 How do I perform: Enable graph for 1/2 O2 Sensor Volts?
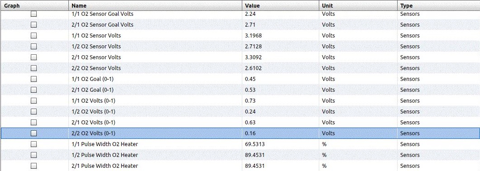click(34, 47)
